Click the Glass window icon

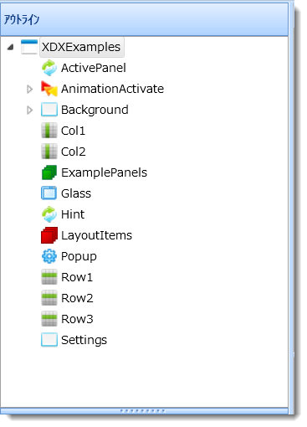tap(49, 193)
